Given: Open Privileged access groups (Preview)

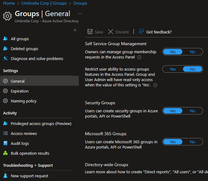Looking at the screenshot, I should pos(39,123).
